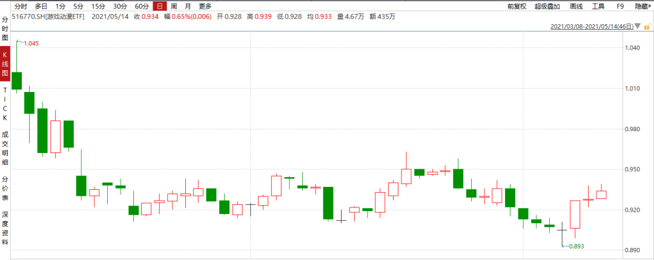Screen dimensions: 654x260
Task: Open the TICK sidebar view
Action: pyautogui.click(x=5, y=104)
